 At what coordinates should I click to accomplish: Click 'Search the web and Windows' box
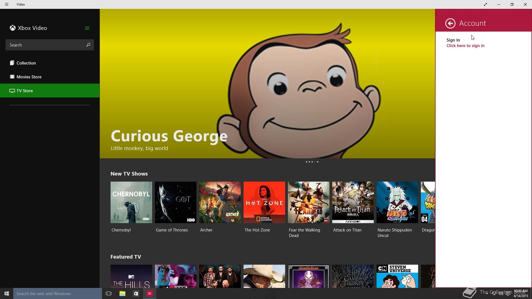pos(58,293)
